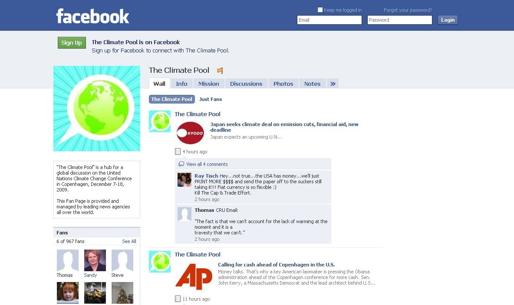This screenshot has height=305, width=514.
Task: Expand View all 4 comments
Action: 207,164
